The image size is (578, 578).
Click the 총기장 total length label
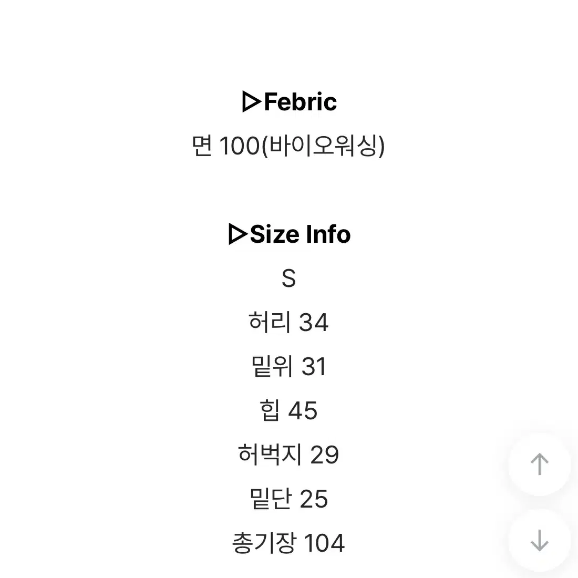[x=264, y=543]
